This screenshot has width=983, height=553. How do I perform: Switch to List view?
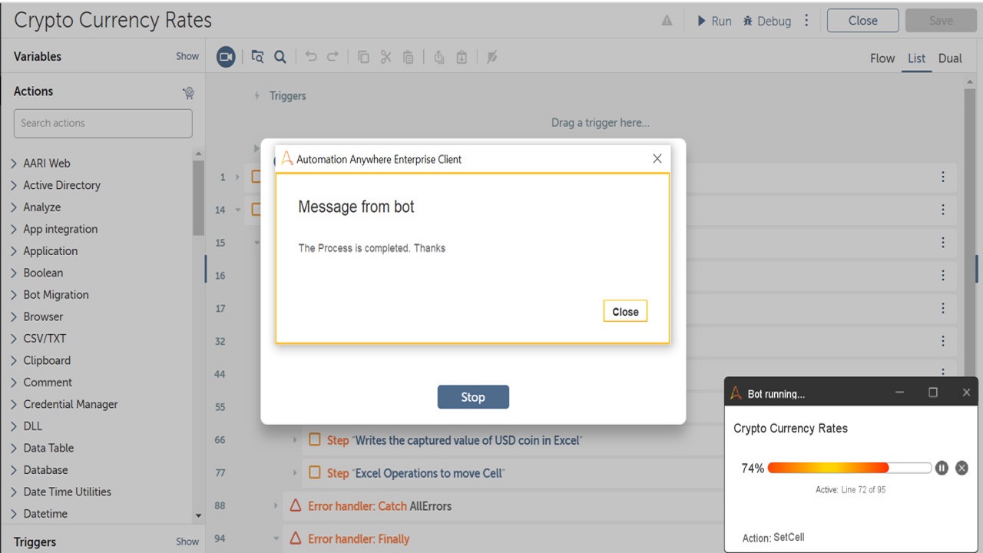point(917,58)
